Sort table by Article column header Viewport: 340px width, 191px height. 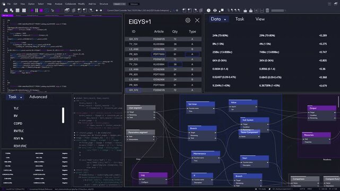(159, 31)
